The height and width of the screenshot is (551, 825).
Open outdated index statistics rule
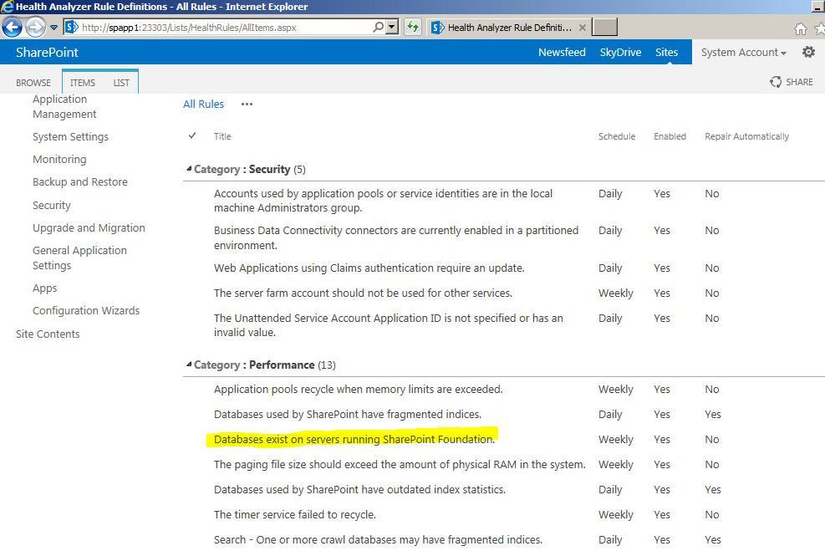click(359, 489)
